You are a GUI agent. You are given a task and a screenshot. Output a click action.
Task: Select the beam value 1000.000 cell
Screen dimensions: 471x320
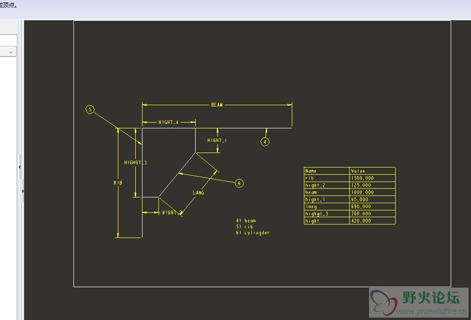[x=372, y=192]
